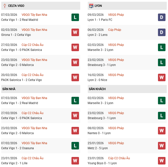Screen dimensions: 168x167
Task: Open the Cúp Pháp competition link
Action: tap(115, 30)
